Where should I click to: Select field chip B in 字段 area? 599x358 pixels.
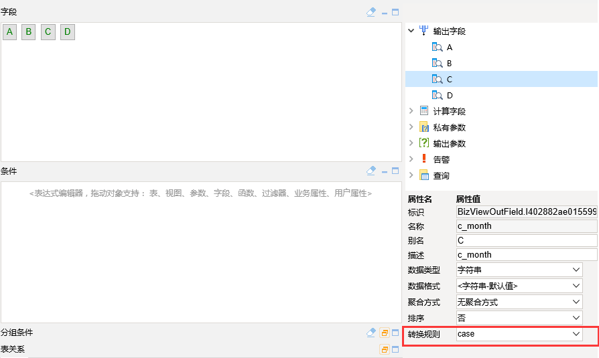(x=29, y=32)
